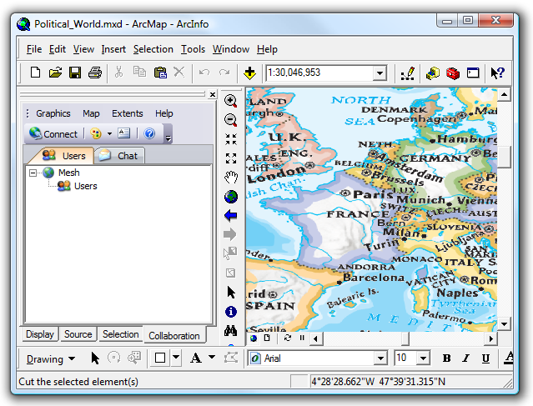
Task: Open the Find binoculars tool
Action: click(231, 331)
